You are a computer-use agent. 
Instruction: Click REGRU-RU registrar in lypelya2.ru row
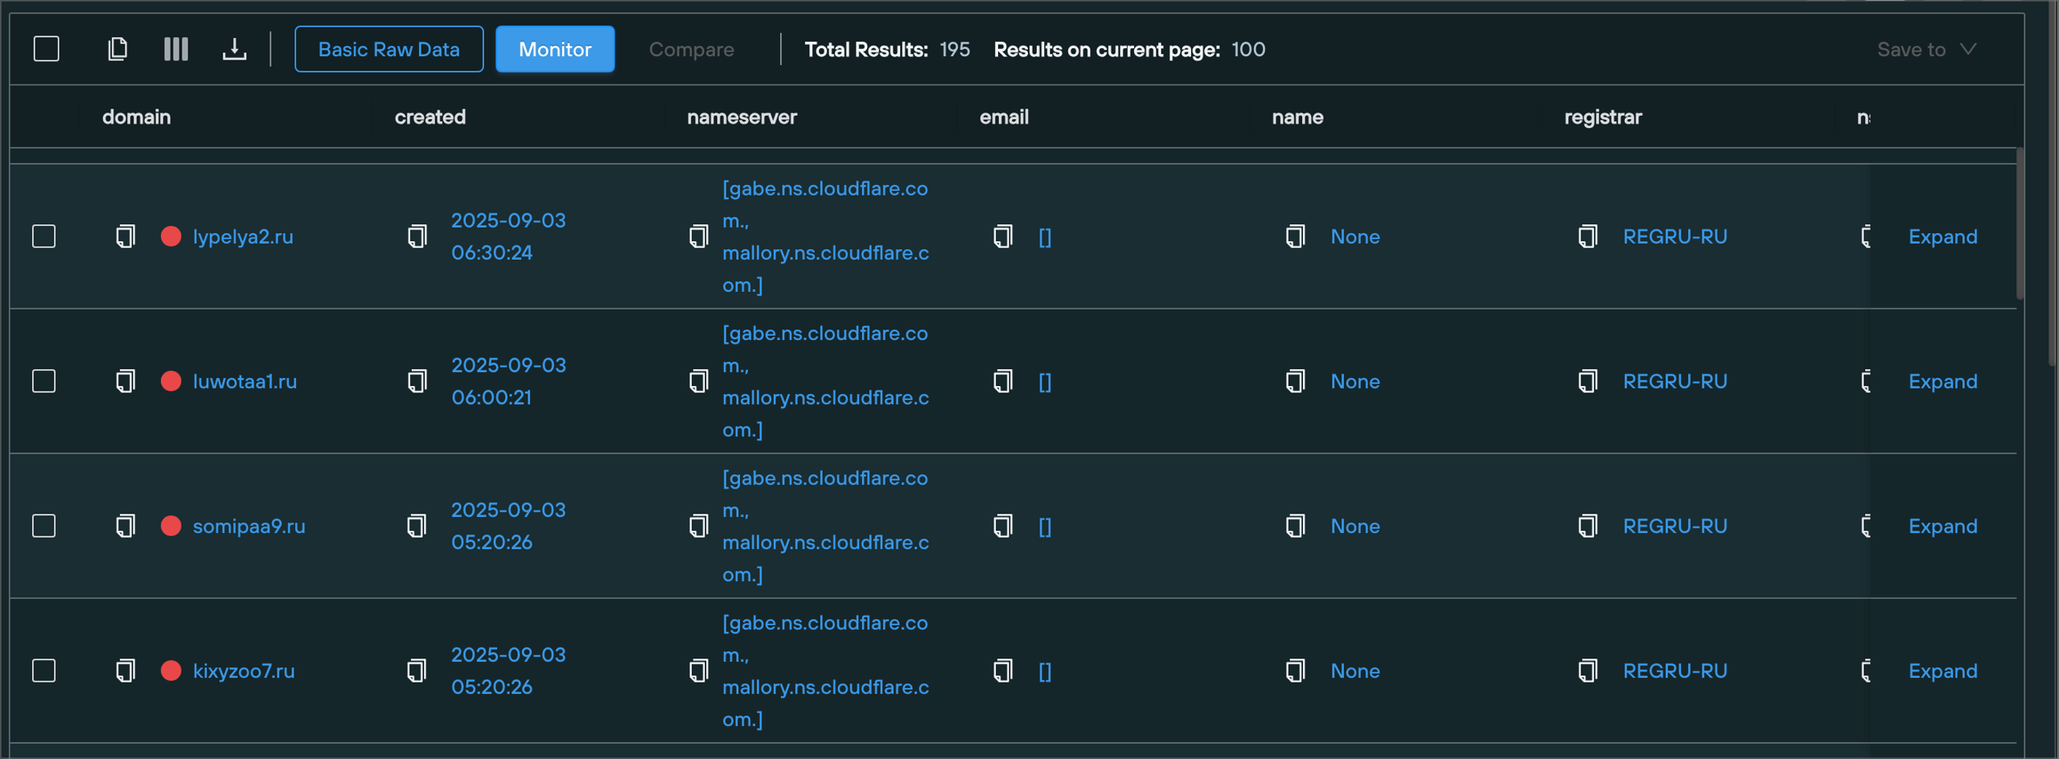tap(1675, 236)
